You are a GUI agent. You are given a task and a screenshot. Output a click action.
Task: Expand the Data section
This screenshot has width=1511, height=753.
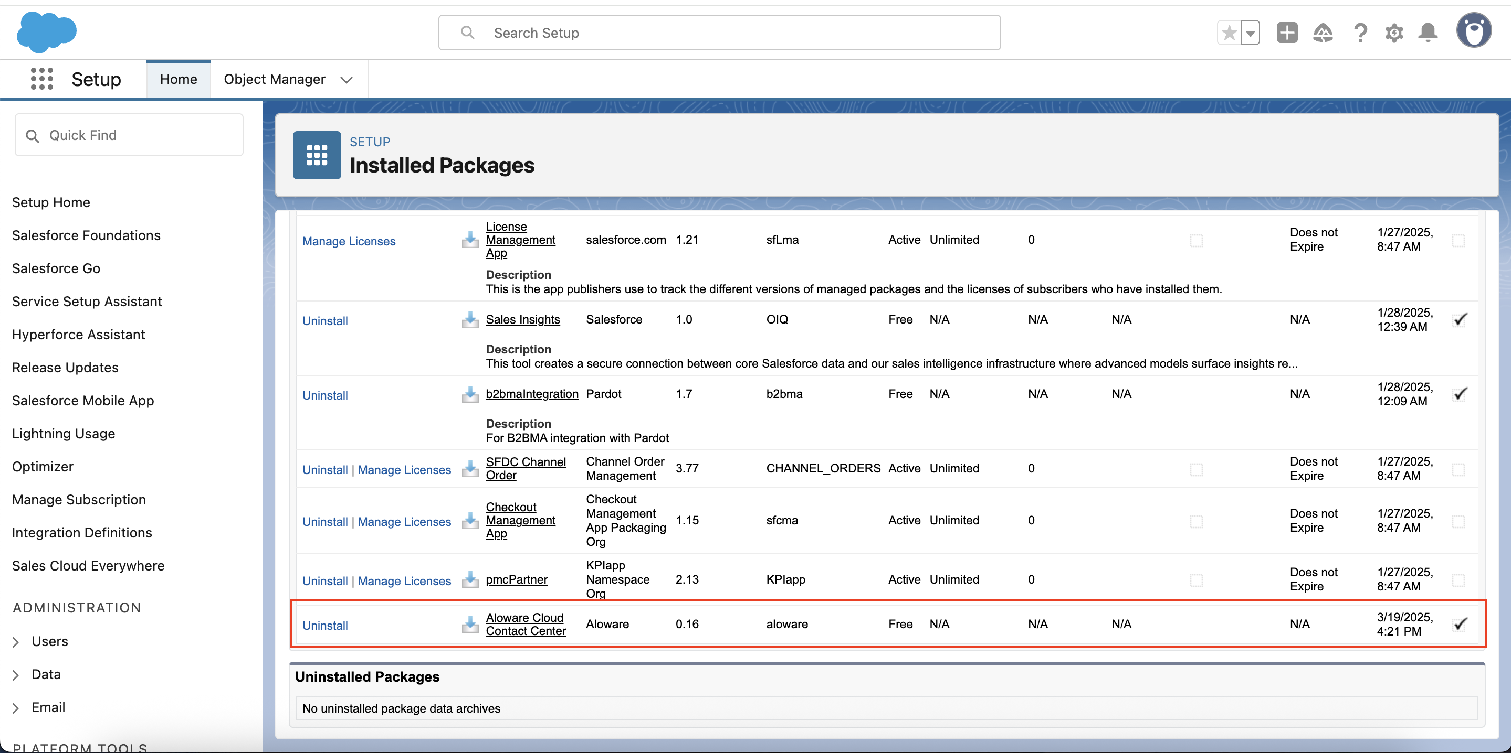point(16,675)
